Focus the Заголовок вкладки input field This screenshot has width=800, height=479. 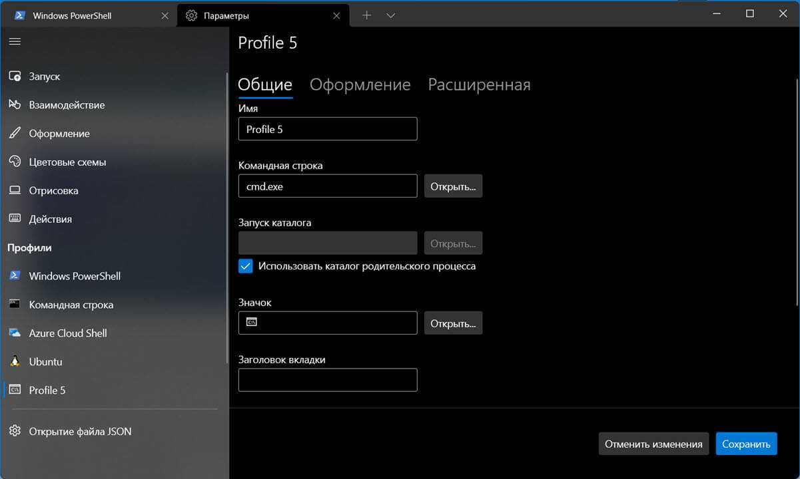pyautogui.click(x=328, y=380)
